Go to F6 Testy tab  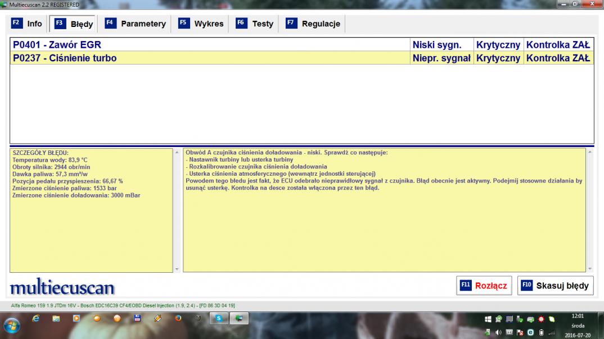(254, 24)
